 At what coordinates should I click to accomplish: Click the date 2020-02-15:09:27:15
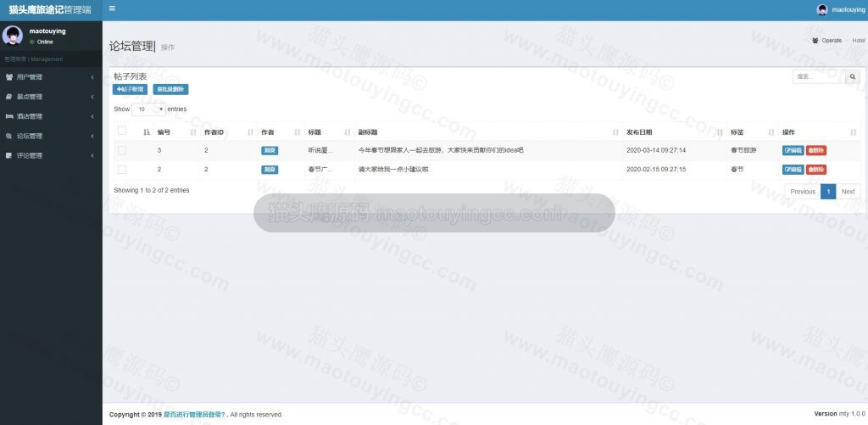[656, 170]
